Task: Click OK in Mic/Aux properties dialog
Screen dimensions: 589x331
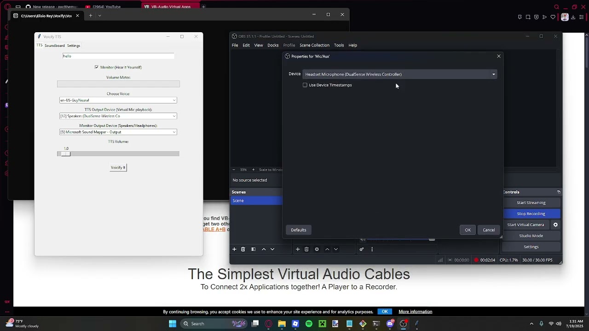Action: click(x=468, y=230)
